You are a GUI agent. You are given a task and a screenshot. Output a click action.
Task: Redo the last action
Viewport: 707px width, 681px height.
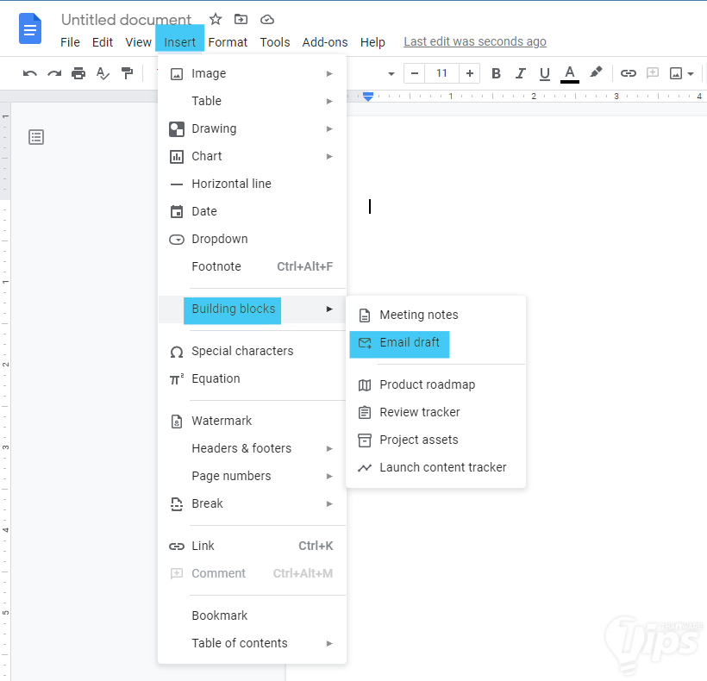pos(54,73)
